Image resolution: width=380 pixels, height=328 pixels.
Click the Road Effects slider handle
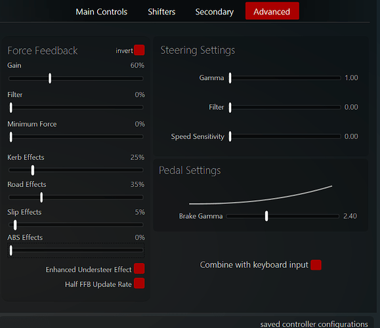click(x=41, y=197)
